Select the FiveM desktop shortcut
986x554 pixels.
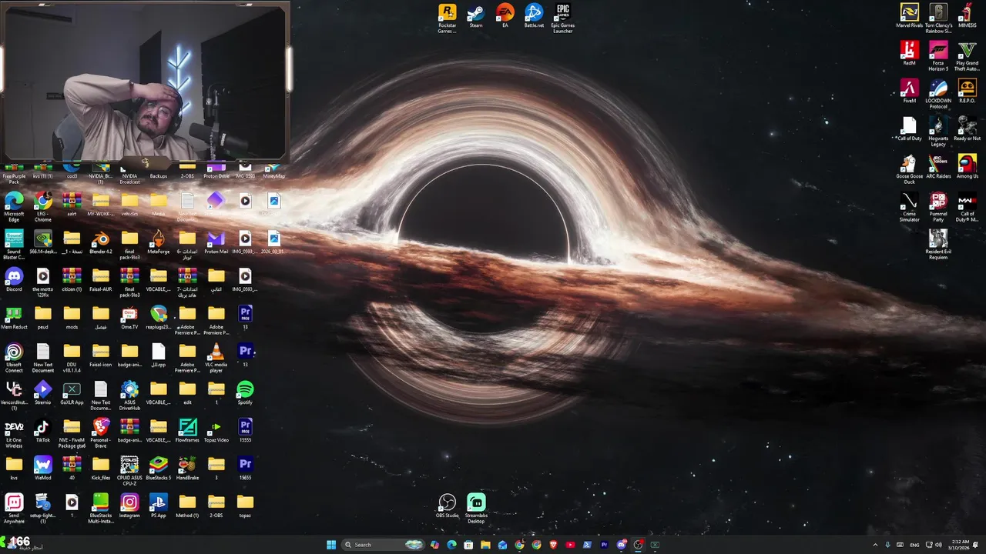coord(909,92)
